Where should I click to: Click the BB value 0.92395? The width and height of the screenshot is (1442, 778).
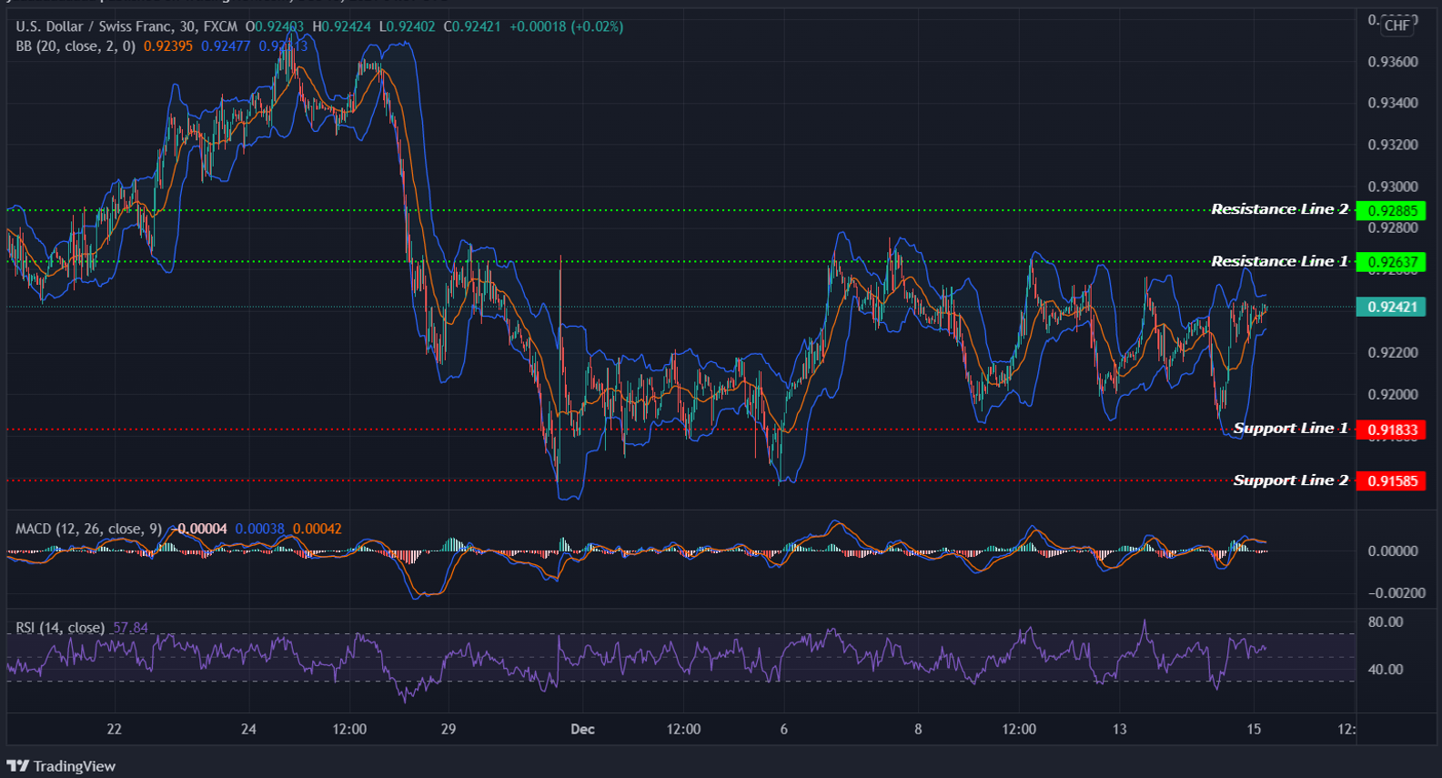(x=168, y=46)
